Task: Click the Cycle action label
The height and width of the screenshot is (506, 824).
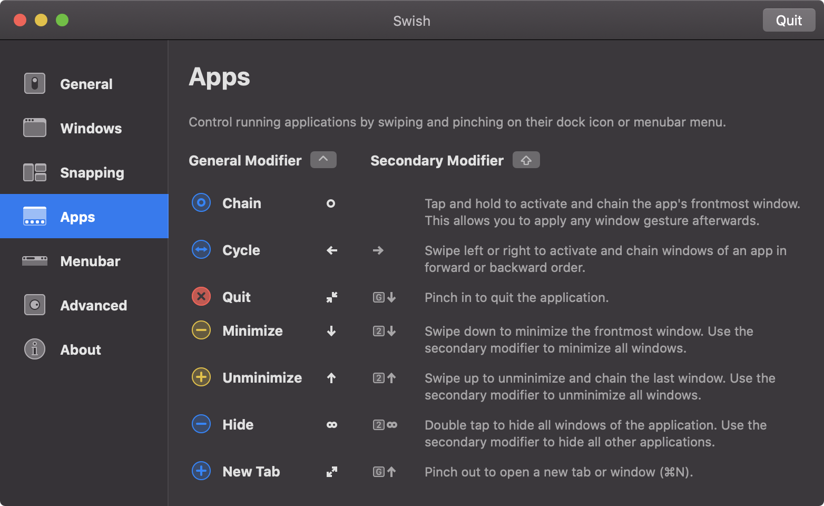Action: click(x=241, y=250)
